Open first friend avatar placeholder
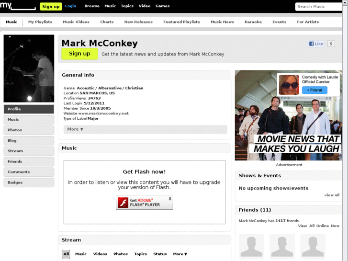Viewport: 348px width, 261px height. pos(251,247)
